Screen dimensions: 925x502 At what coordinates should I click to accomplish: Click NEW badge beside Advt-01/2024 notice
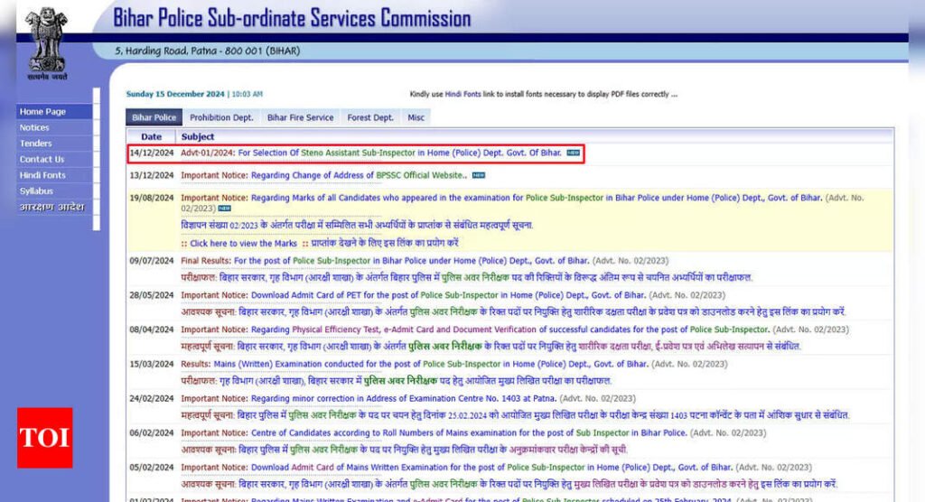coord(573,153)
